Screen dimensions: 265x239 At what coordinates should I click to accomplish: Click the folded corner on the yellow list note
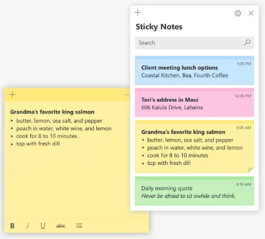(251, 170)
